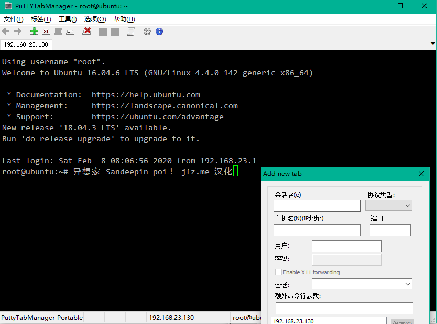Open the 工具(I) menu

click(68, 19)
